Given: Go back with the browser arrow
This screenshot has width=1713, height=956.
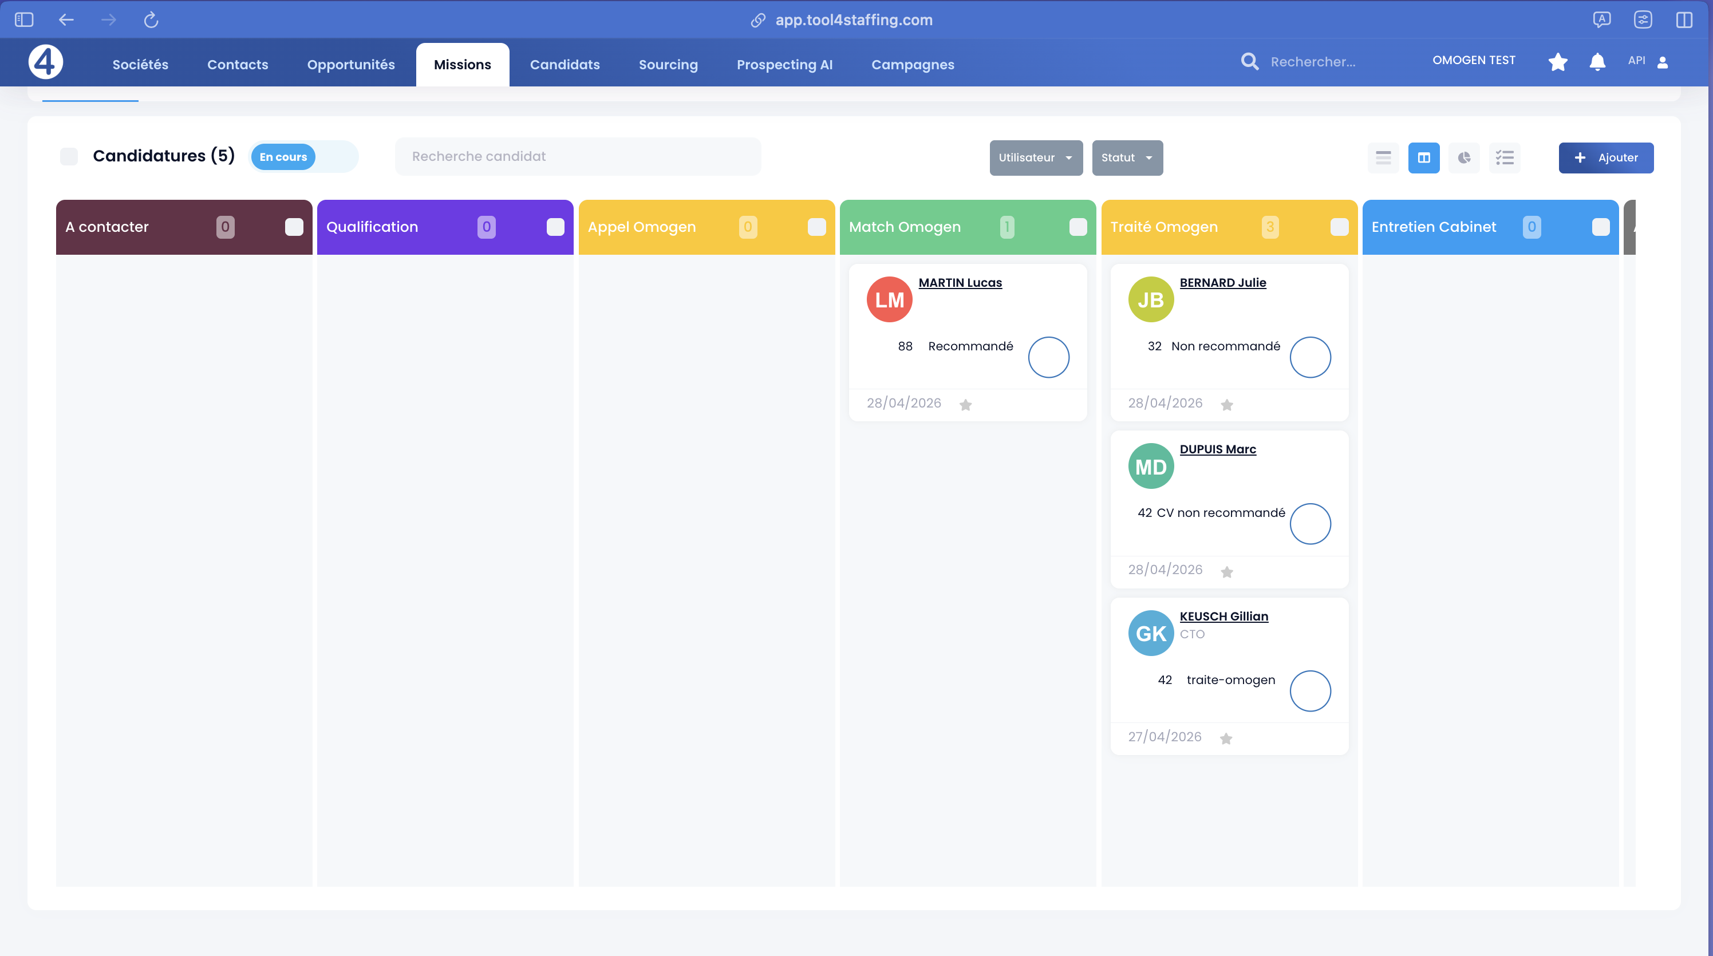Looking at the screenshot, I should click(66, 20).
